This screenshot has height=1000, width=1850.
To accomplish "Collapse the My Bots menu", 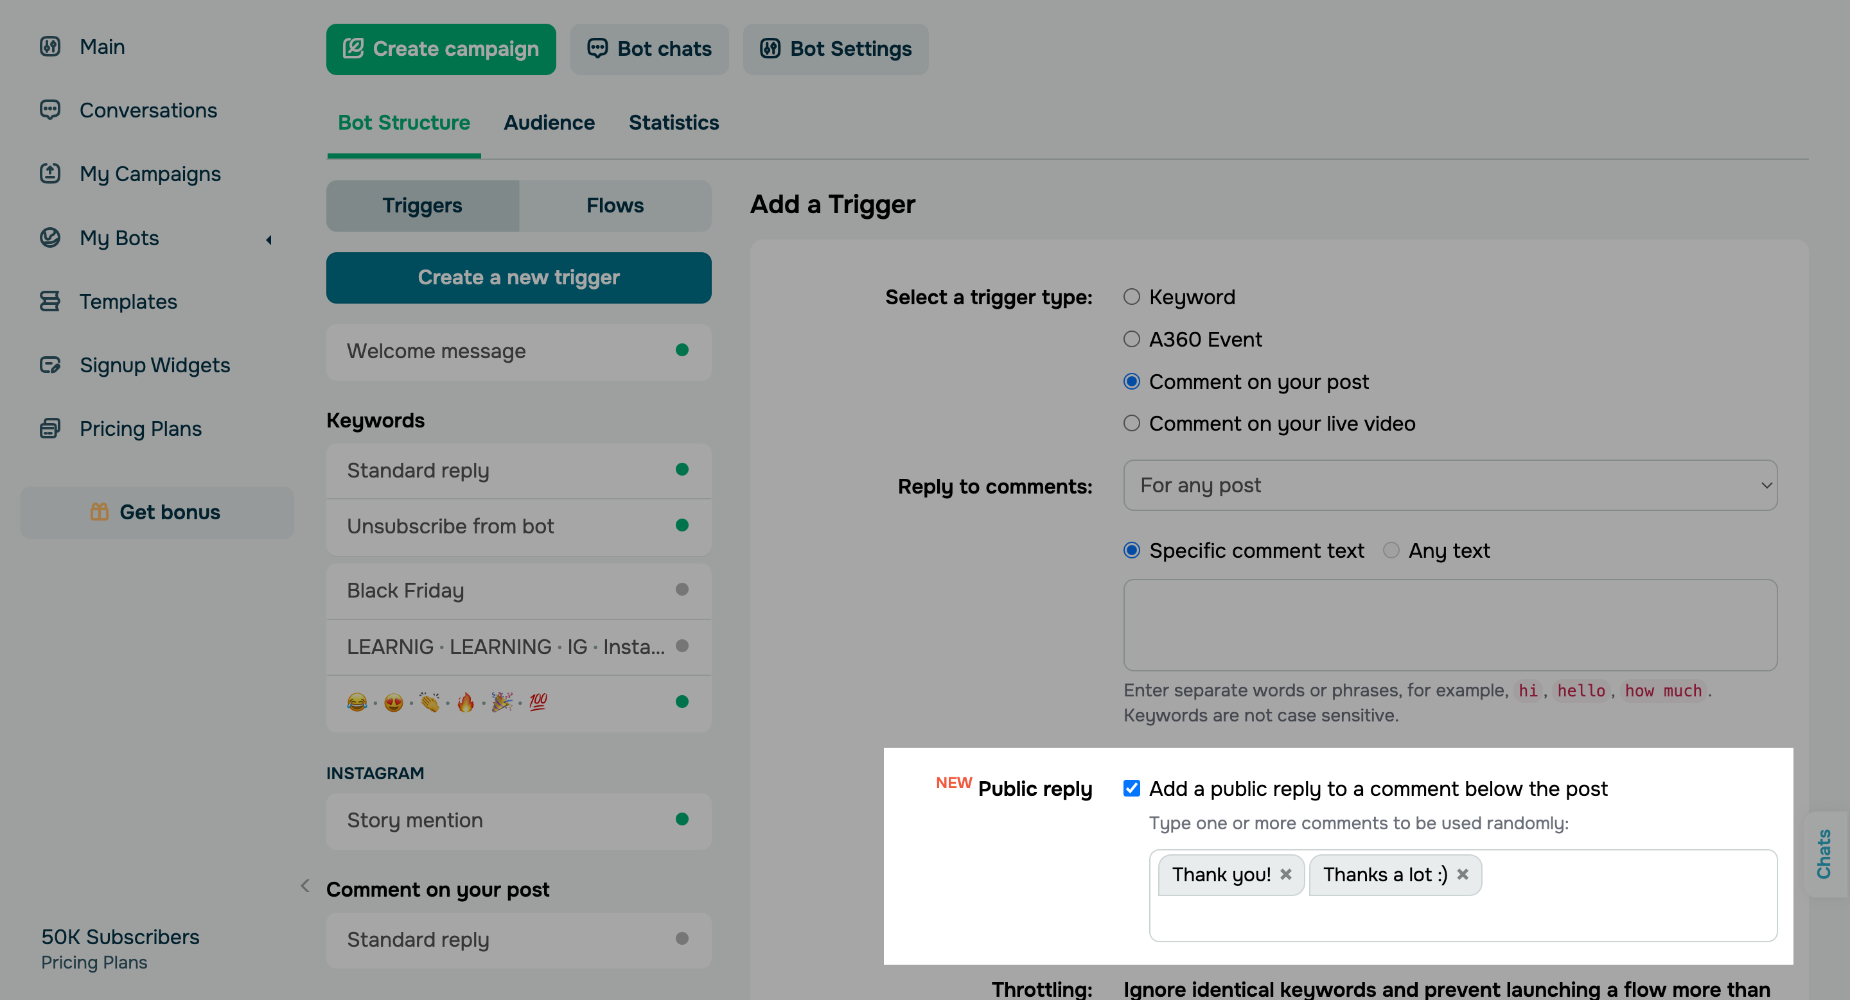I will coord(269,239).
